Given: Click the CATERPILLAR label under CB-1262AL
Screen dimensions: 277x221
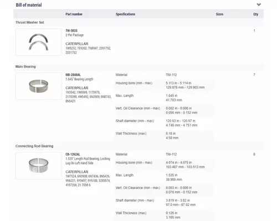Looking at the screenshot, I should 77,172.
